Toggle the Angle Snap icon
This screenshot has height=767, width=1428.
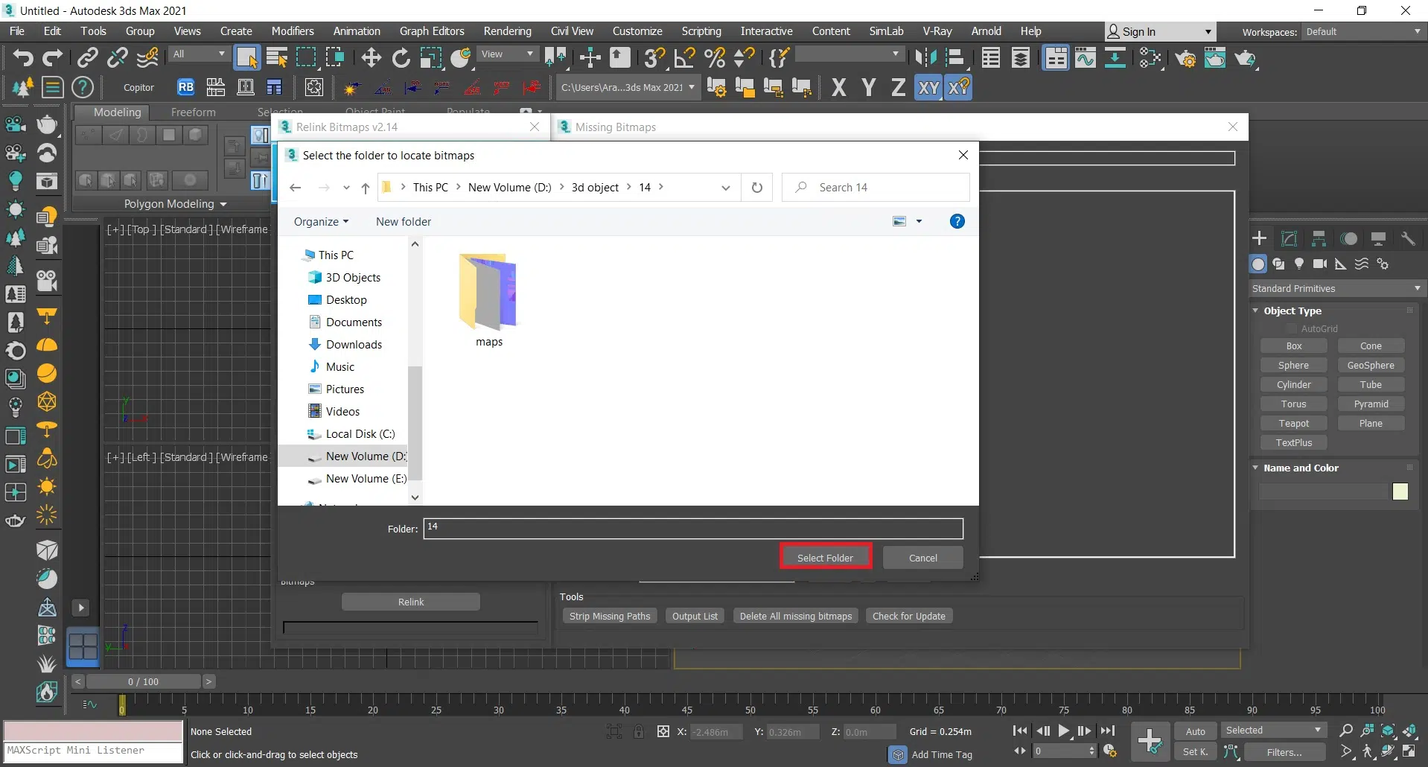pos(684,58)
